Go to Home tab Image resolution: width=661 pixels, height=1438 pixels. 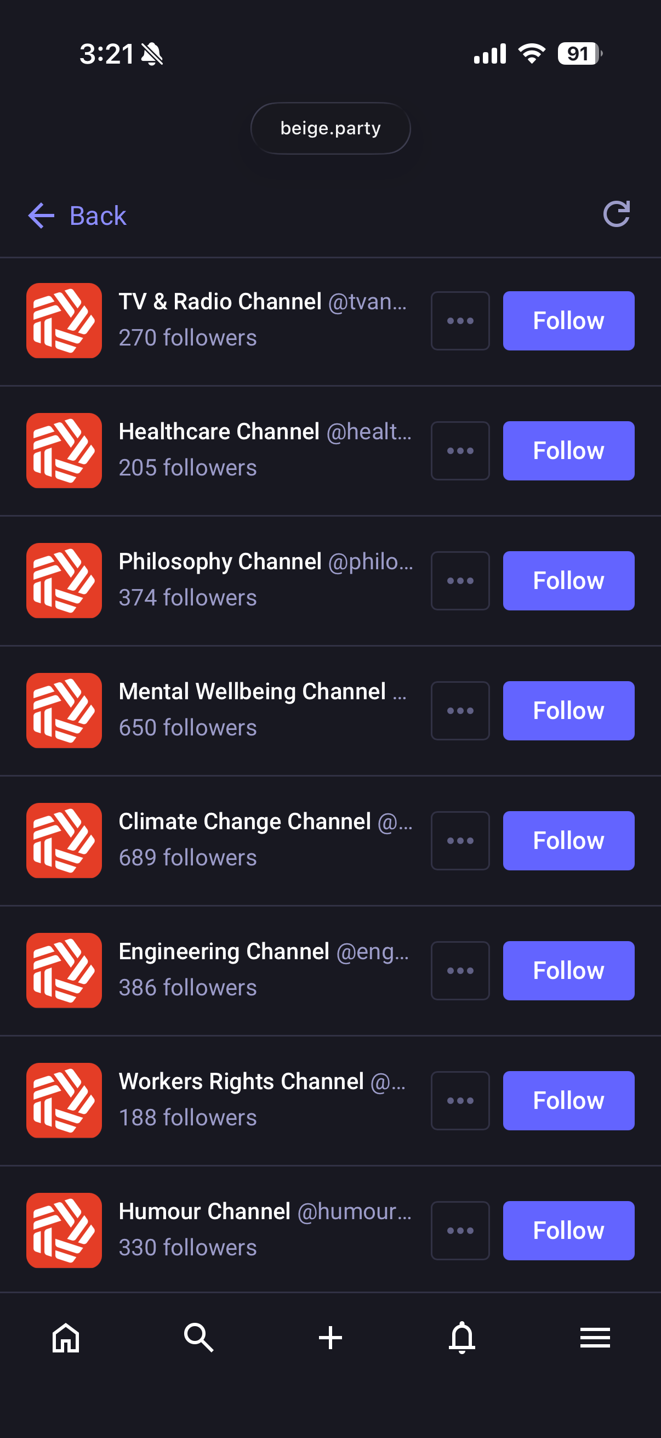[66, 1338]
